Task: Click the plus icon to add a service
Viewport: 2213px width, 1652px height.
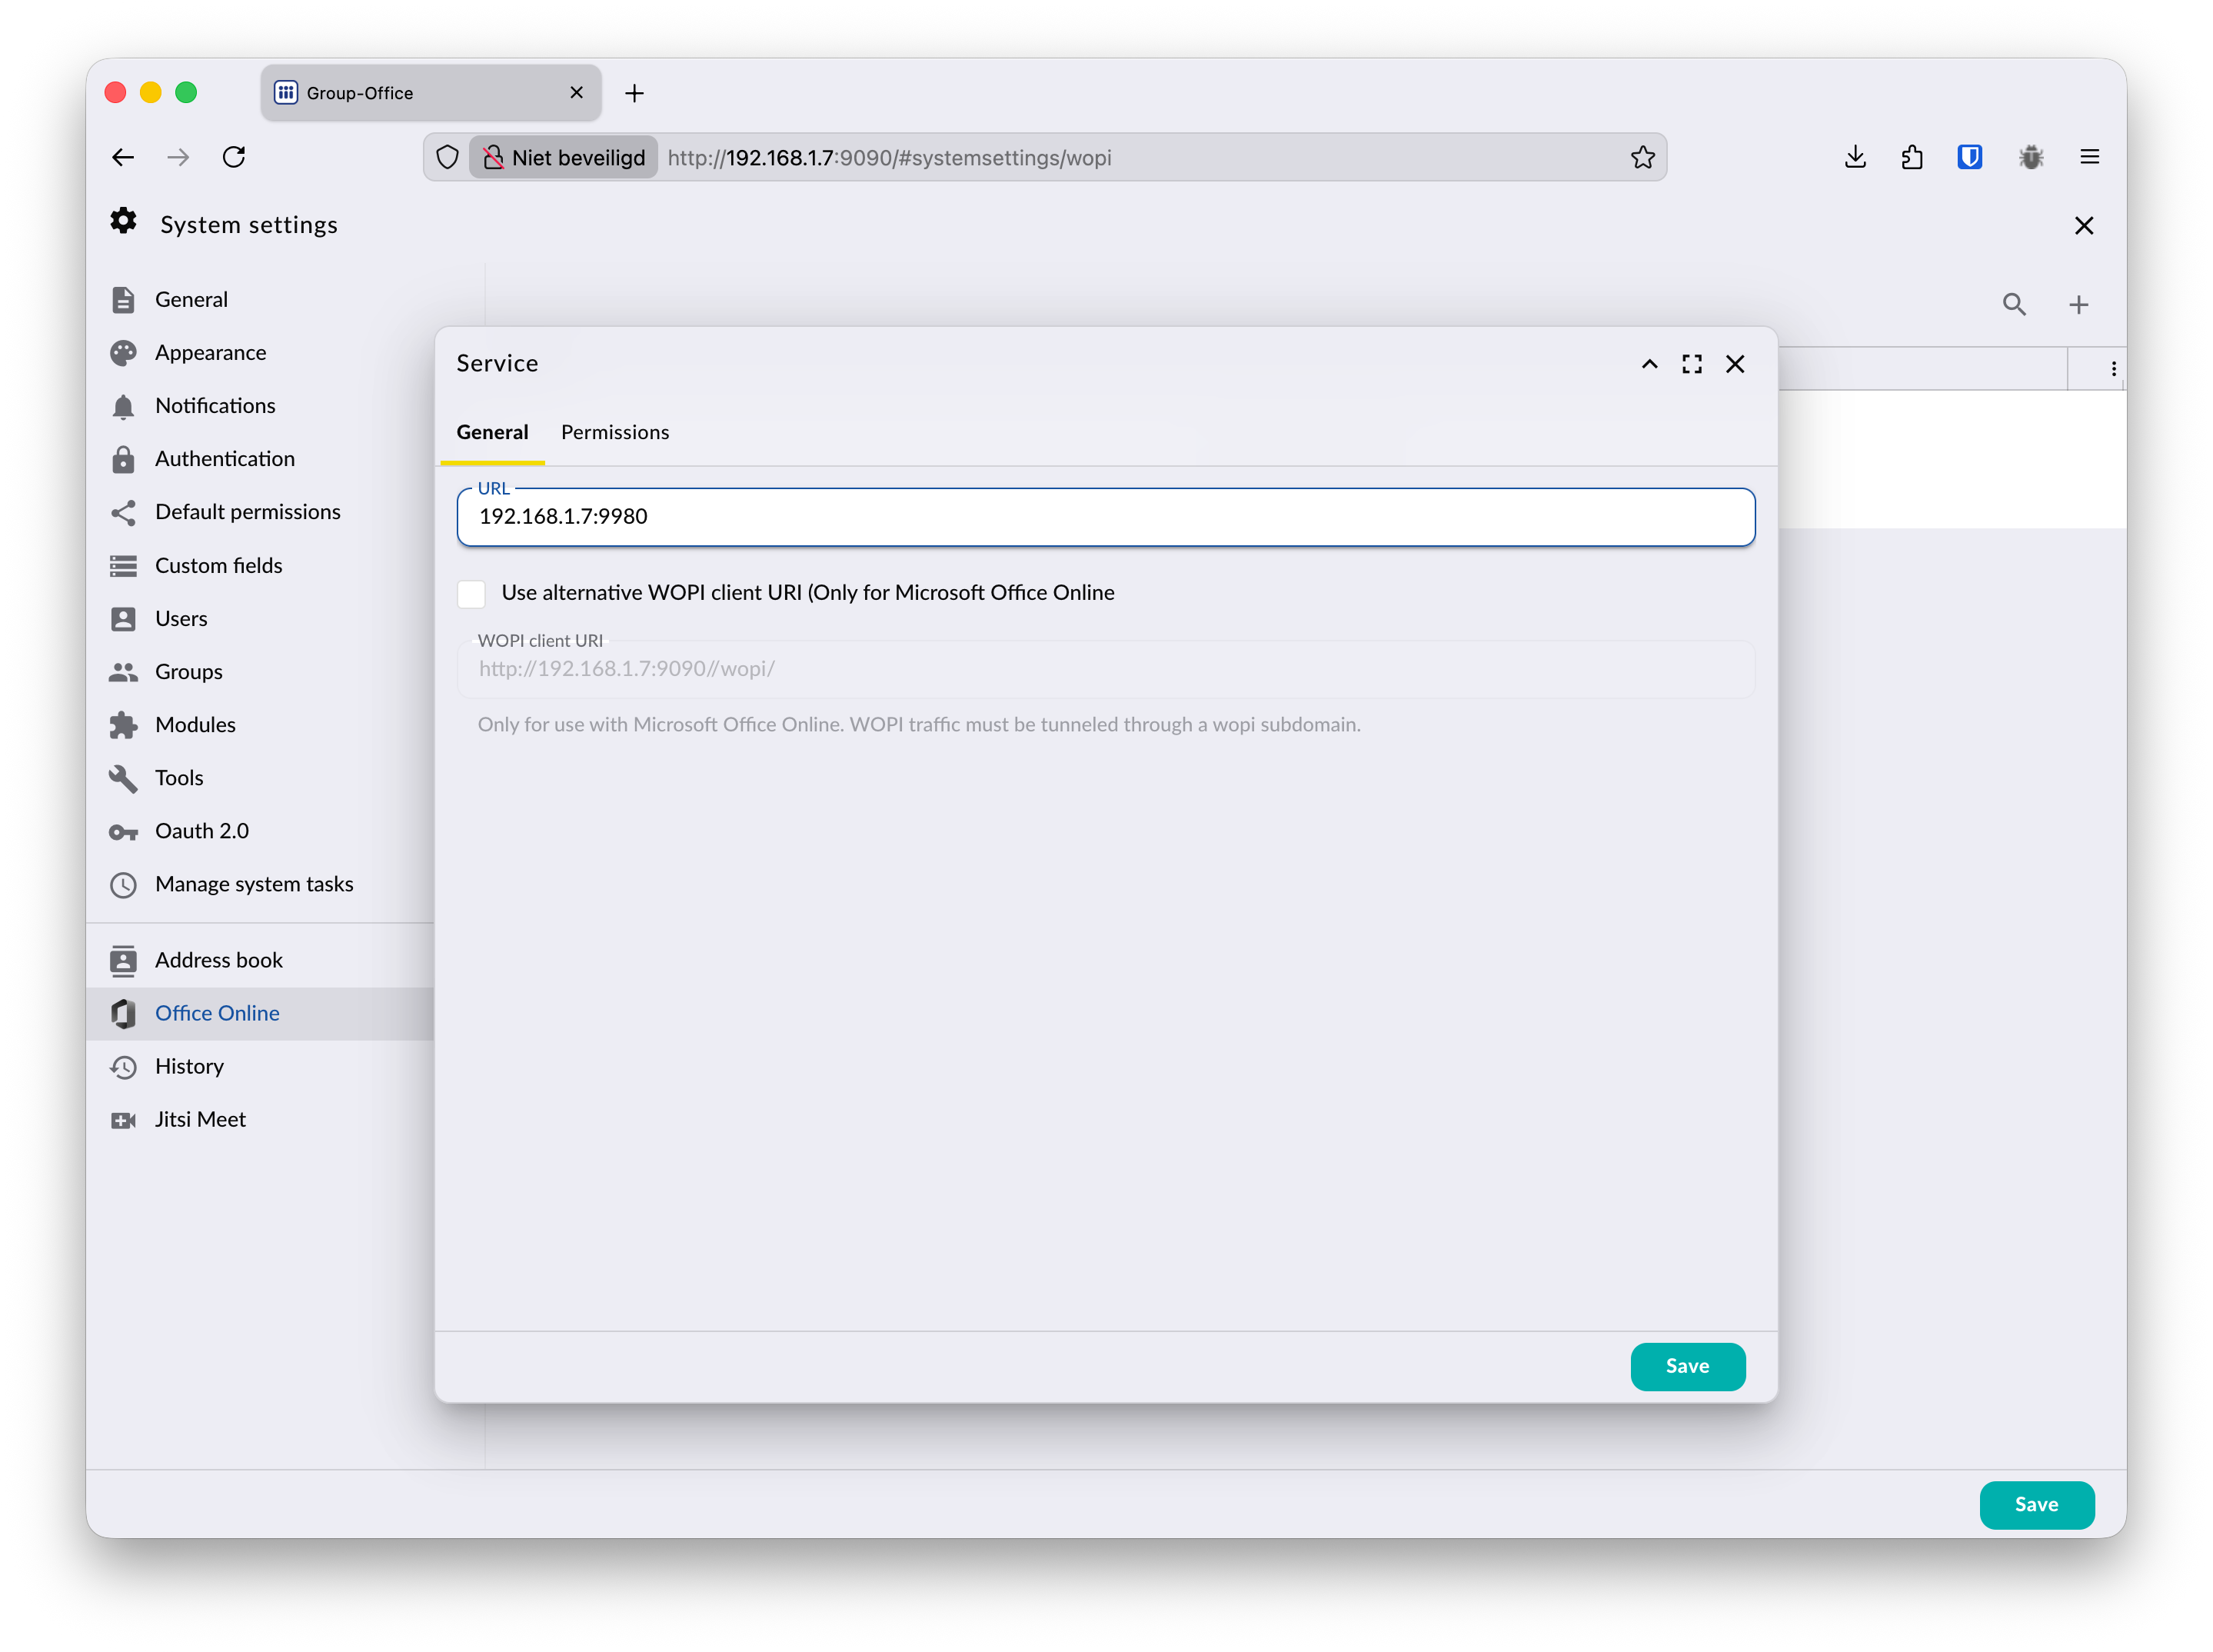Action: point(2079,304)
